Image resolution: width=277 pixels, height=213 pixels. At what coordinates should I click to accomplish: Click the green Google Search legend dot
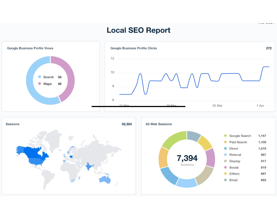[x=225, y=136]
